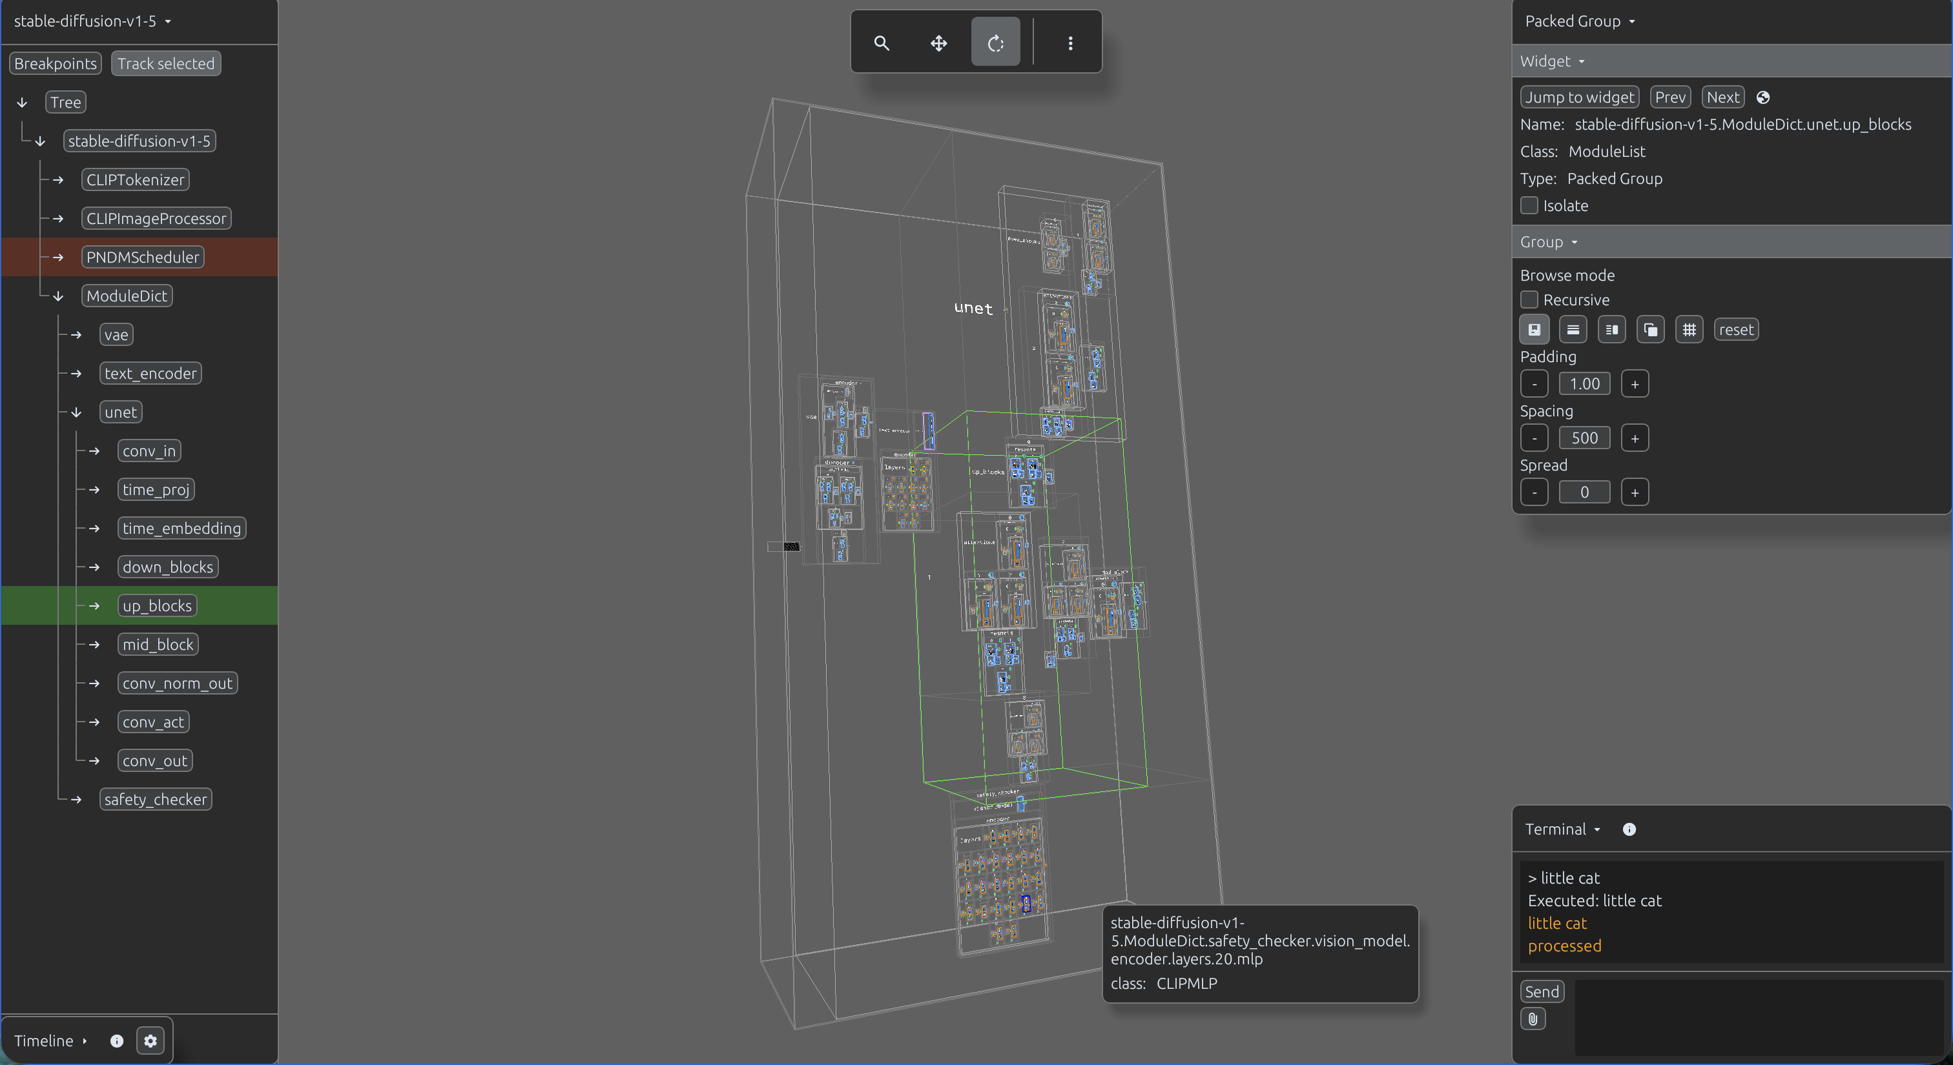Expand the text_encoder node arrow
1953x1065 pixels.
coord(77,374)
